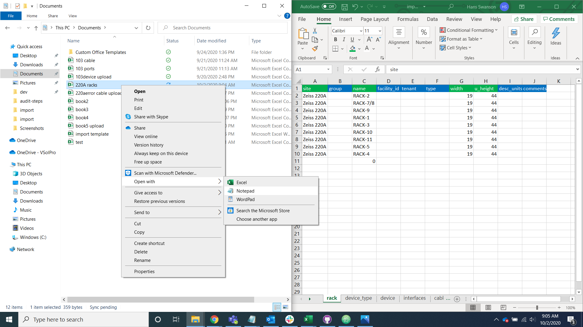Expand the formula bar

click(577, 69)
